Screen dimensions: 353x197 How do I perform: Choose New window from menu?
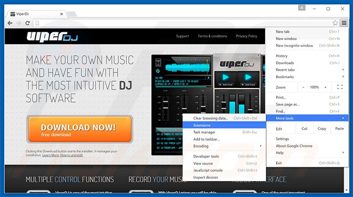tap(307, 39)
